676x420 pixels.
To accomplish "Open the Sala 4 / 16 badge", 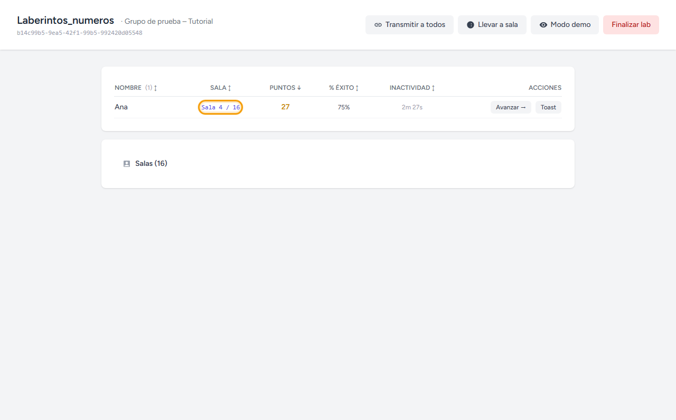I will pyautogui.click(x=221, y=107).
